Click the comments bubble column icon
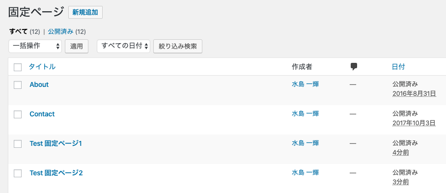Image resolution: width=446 pixels, height=193 pixels. 354,67
